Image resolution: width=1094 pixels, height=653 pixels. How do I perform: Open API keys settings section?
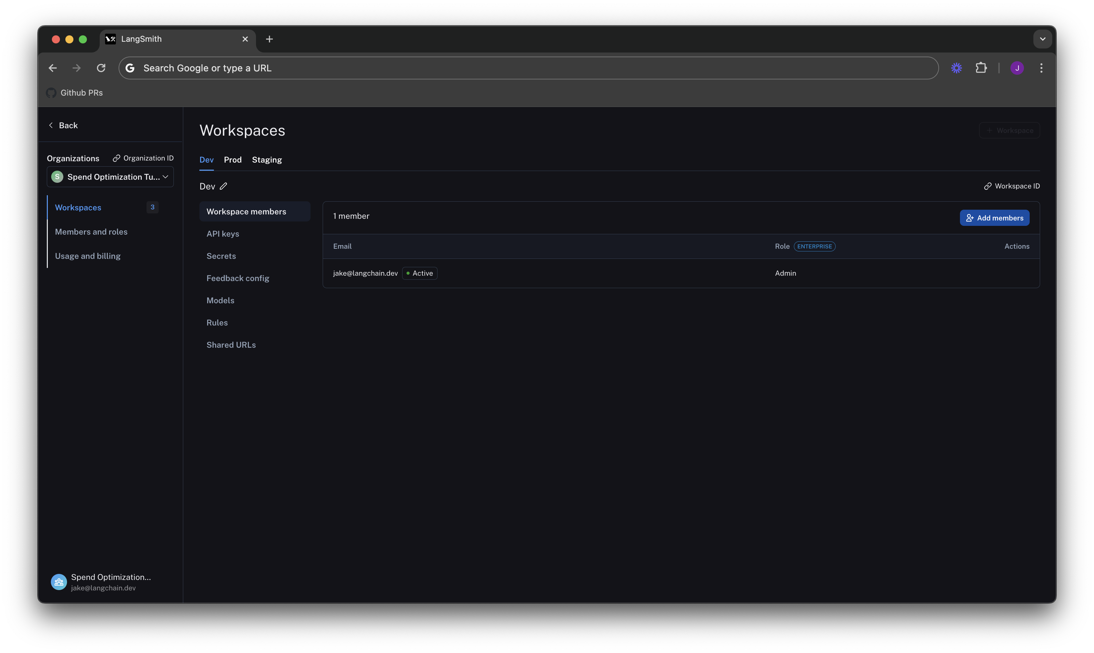point(223,234)
